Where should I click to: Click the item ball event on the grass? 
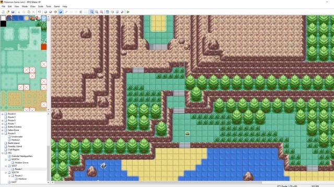pos(187,133)
